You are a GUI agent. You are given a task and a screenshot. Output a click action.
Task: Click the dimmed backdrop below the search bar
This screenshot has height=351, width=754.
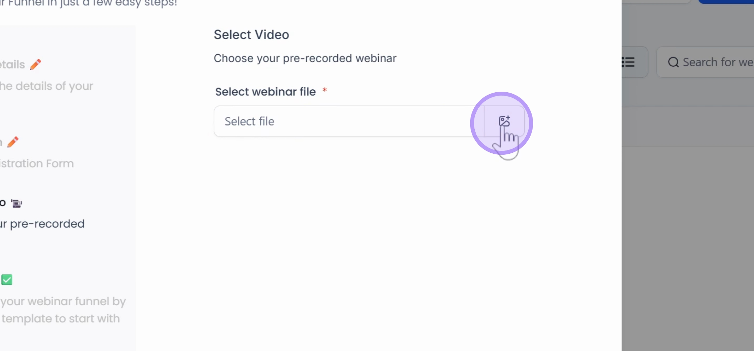(688, 247)
